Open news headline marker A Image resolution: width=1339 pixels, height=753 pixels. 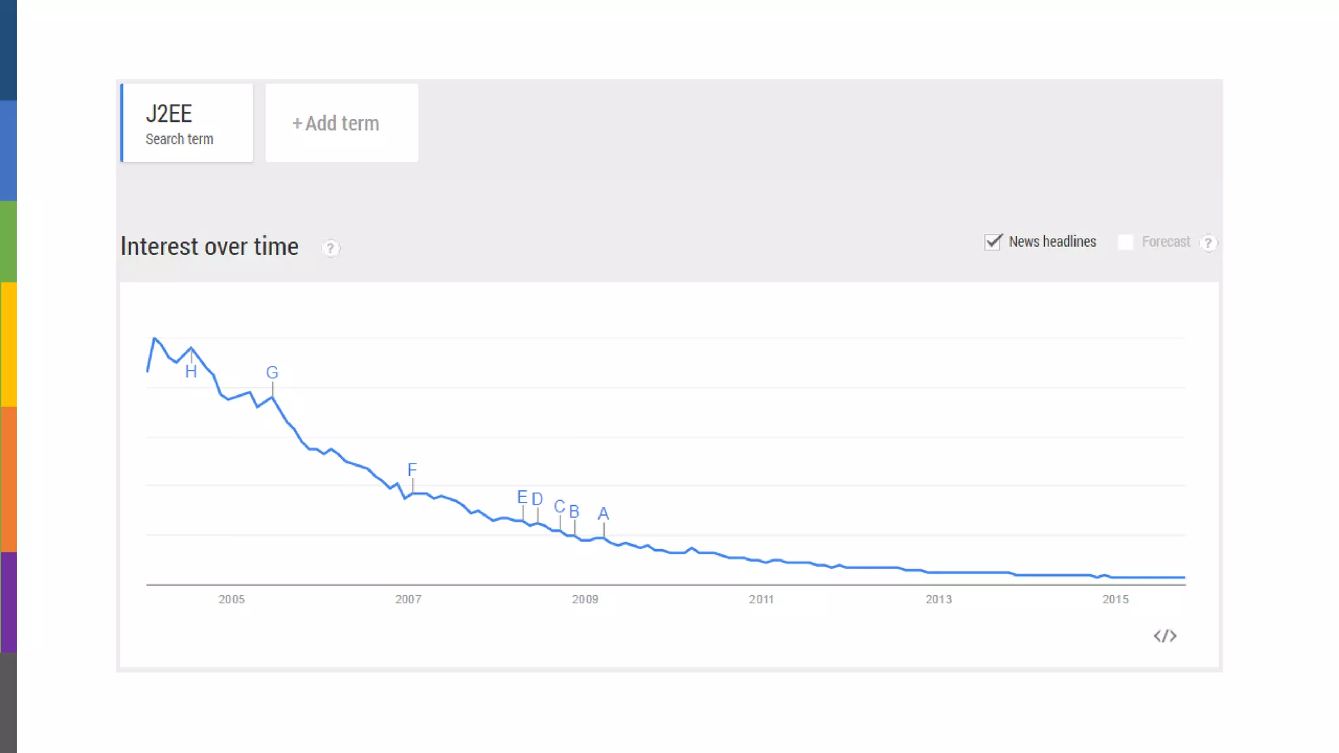603,514
